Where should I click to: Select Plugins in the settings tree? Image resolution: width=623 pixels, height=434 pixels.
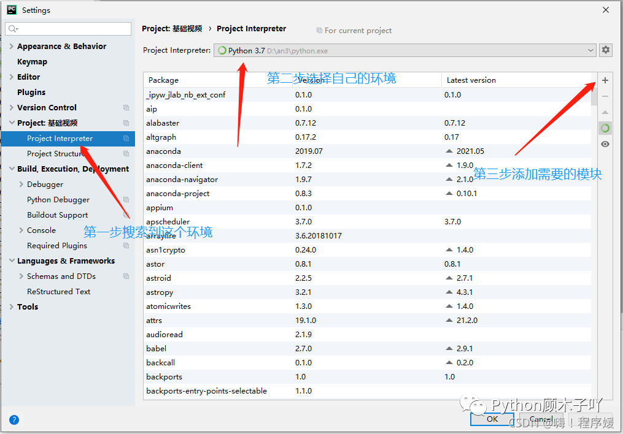coord(31,93)
